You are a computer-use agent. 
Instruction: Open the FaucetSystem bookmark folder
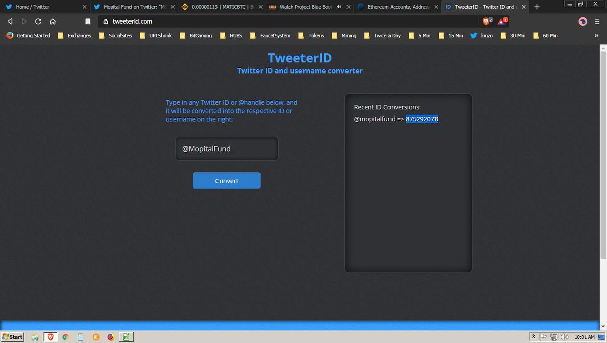(x=270, y=36)
